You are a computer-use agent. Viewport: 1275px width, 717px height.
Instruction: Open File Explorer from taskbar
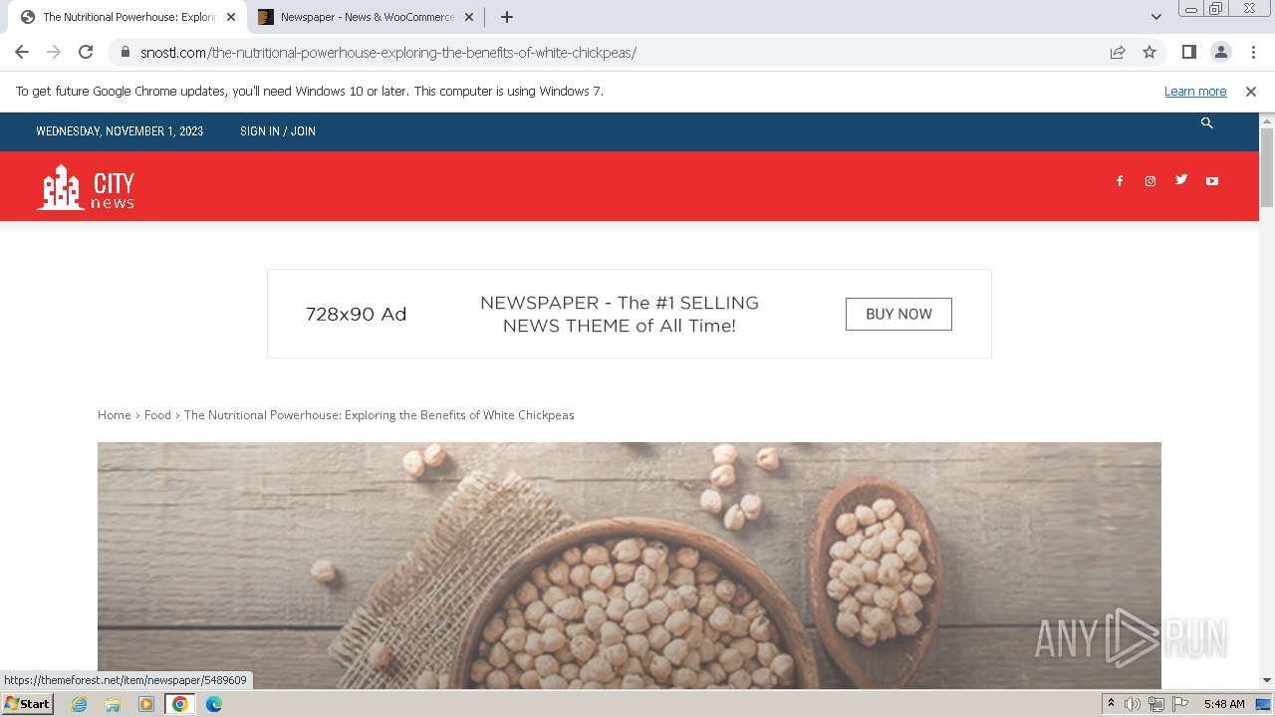113,704
